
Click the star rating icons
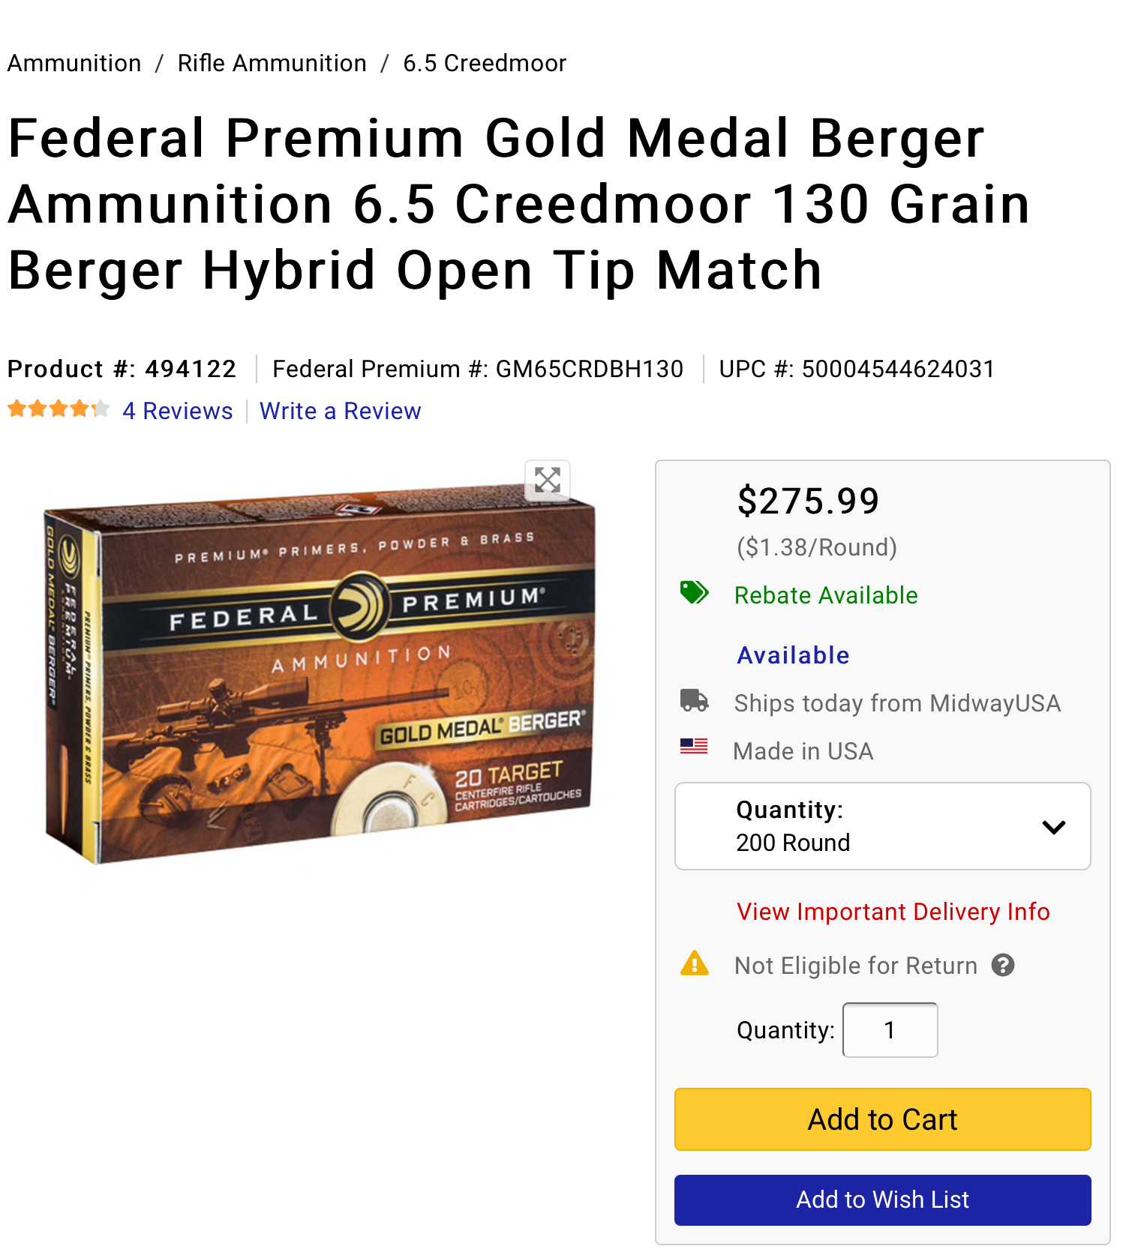59,409
